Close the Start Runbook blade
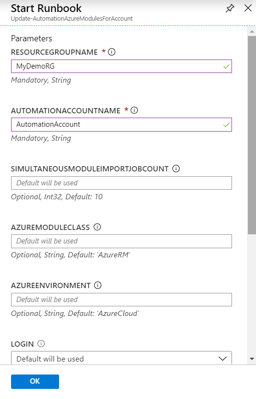This screenshot has width=256, height=399. [x=248, y=8]
